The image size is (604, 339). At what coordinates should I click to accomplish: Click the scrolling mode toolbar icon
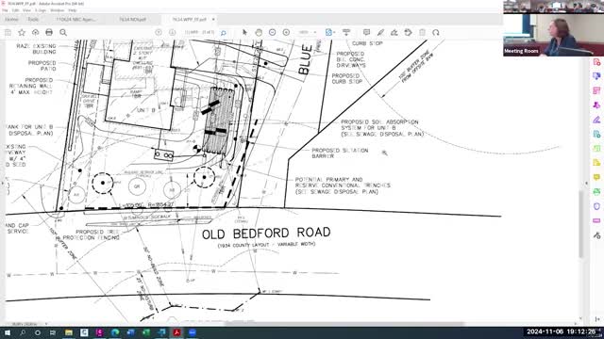click(346, 33)
